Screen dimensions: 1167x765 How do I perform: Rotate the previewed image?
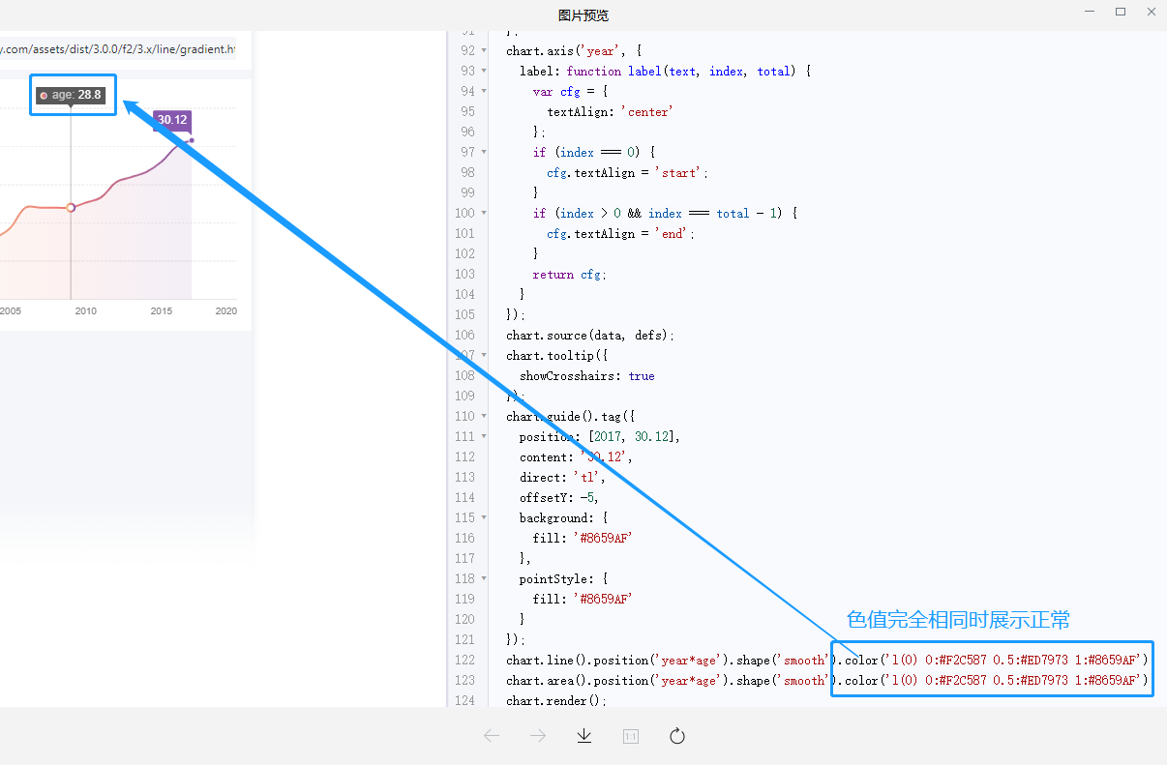coord(676,736)
